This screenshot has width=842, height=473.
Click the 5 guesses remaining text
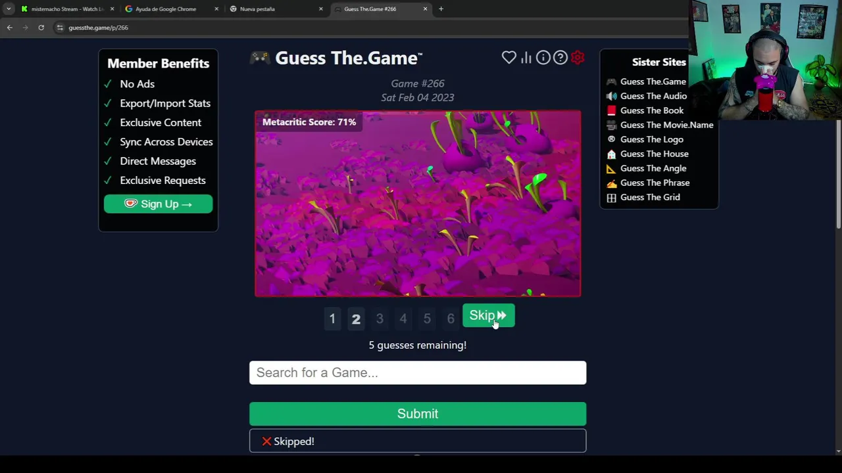coord(418,345)
